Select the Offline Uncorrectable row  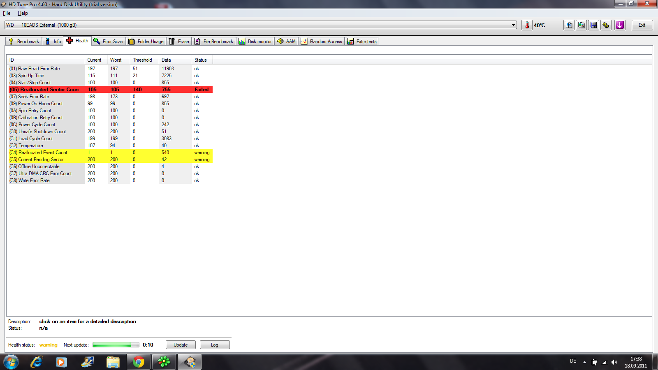click(110, 166)
